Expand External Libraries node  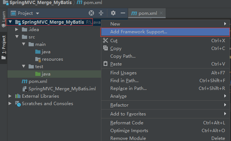point(10,96)
